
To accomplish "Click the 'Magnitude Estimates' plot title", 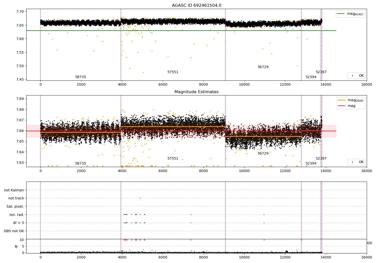I will point(197,92).
